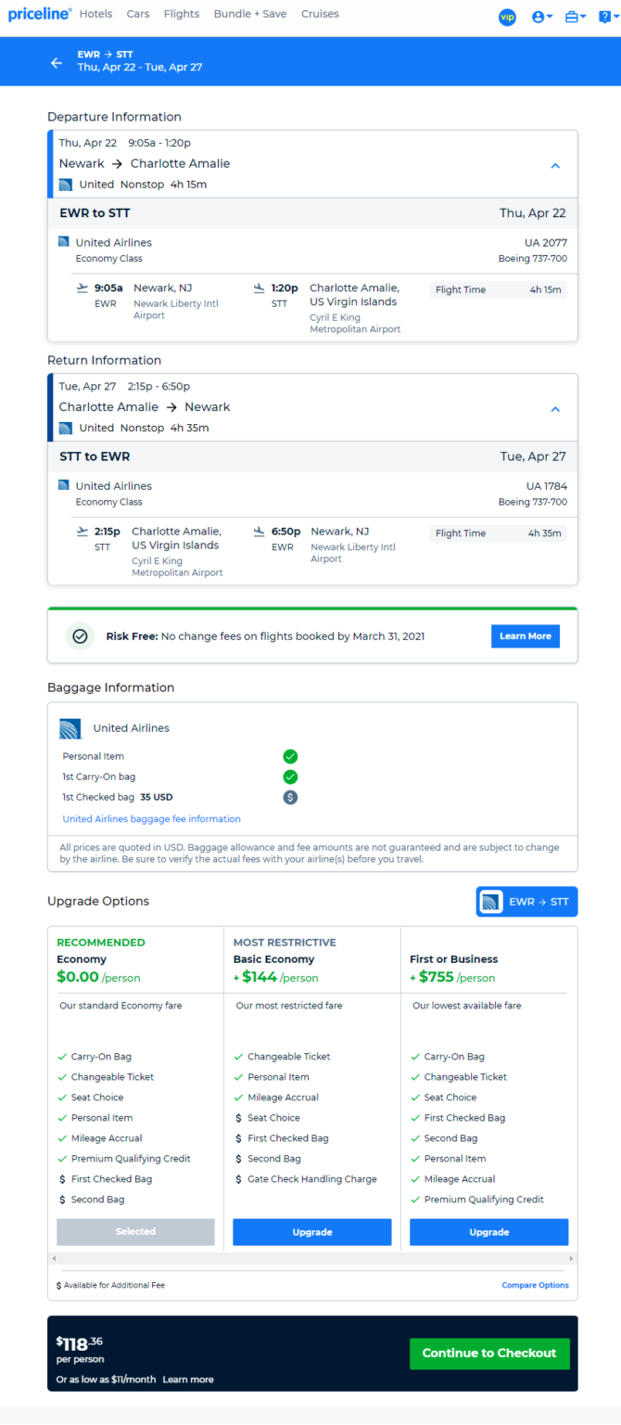Screen dimensions: 621x1425
Task: Click the greyed Selected Economy button
Action: point(135,1232)
